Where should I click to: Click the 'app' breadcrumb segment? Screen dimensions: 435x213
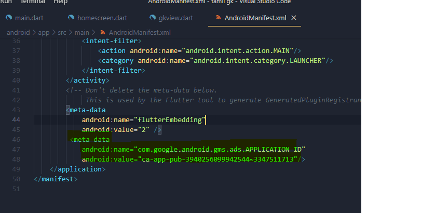pyautogui.click(x=44, y=33)
